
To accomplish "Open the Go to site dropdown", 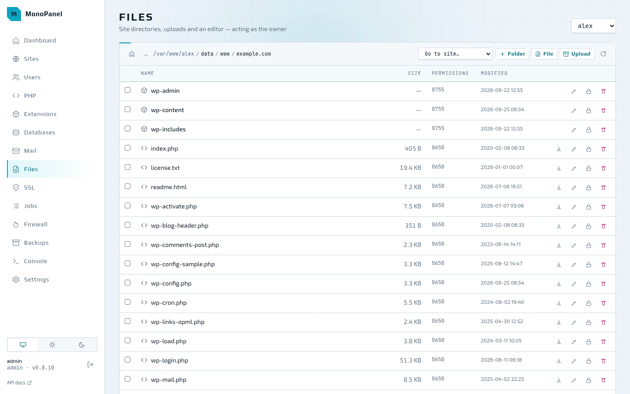I will coord(455,54).
